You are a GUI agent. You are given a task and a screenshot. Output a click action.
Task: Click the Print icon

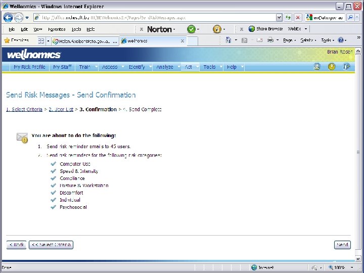tap(270, 40)
